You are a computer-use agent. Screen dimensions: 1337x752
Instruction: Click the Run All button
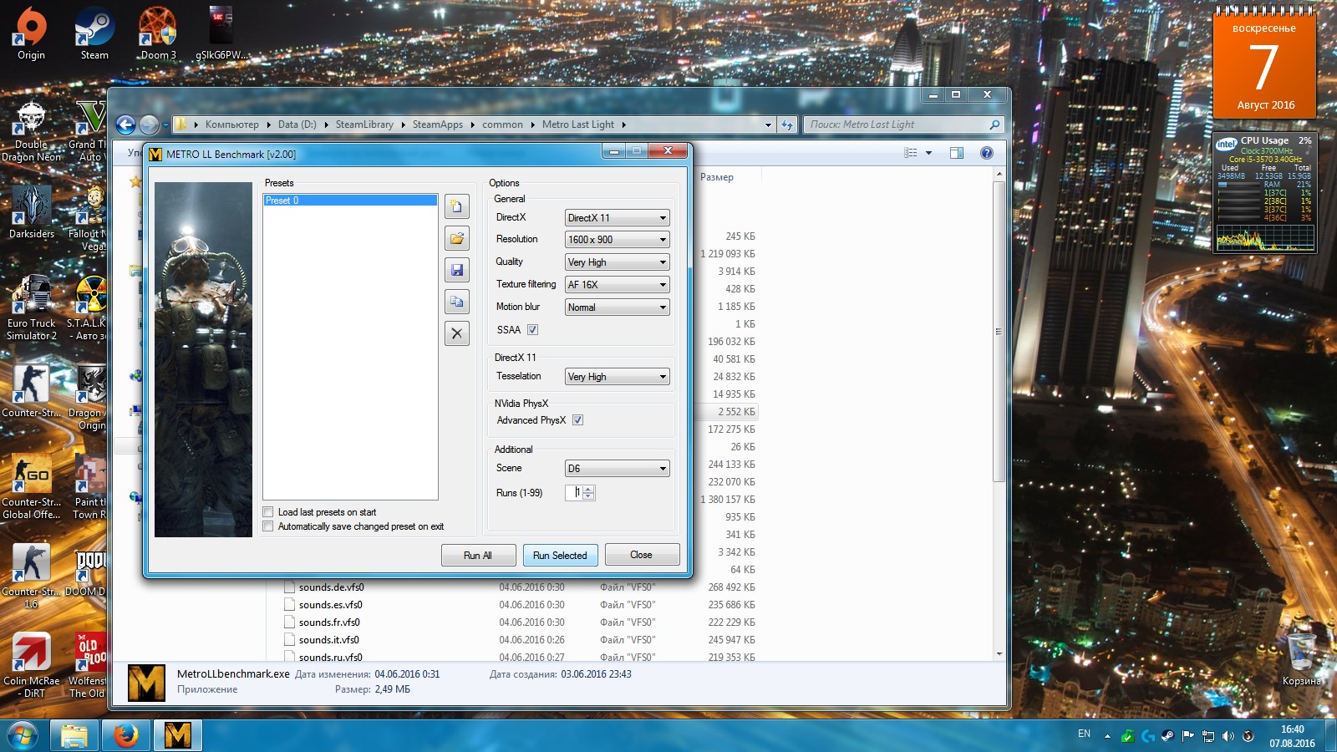tap(478, 556)
